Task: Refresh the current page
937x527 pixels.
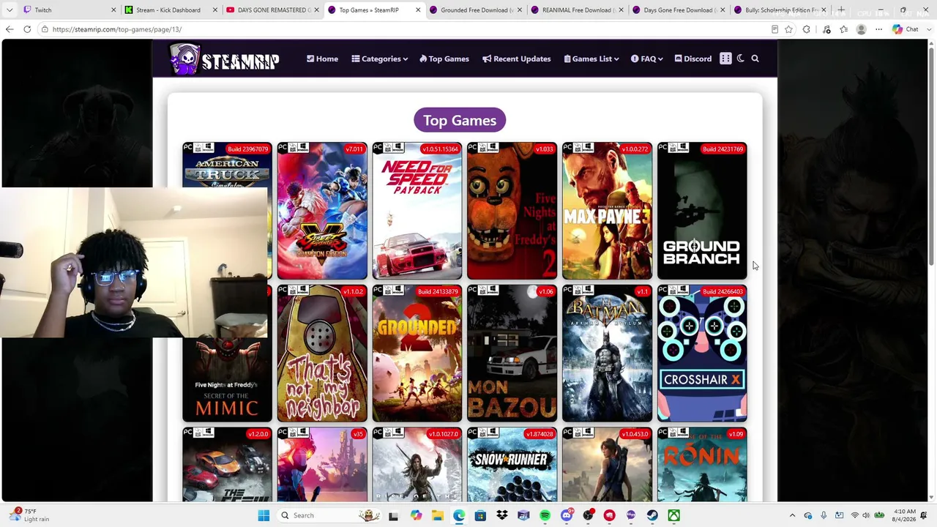Action: pyautogui.click(x=27, y=29)
